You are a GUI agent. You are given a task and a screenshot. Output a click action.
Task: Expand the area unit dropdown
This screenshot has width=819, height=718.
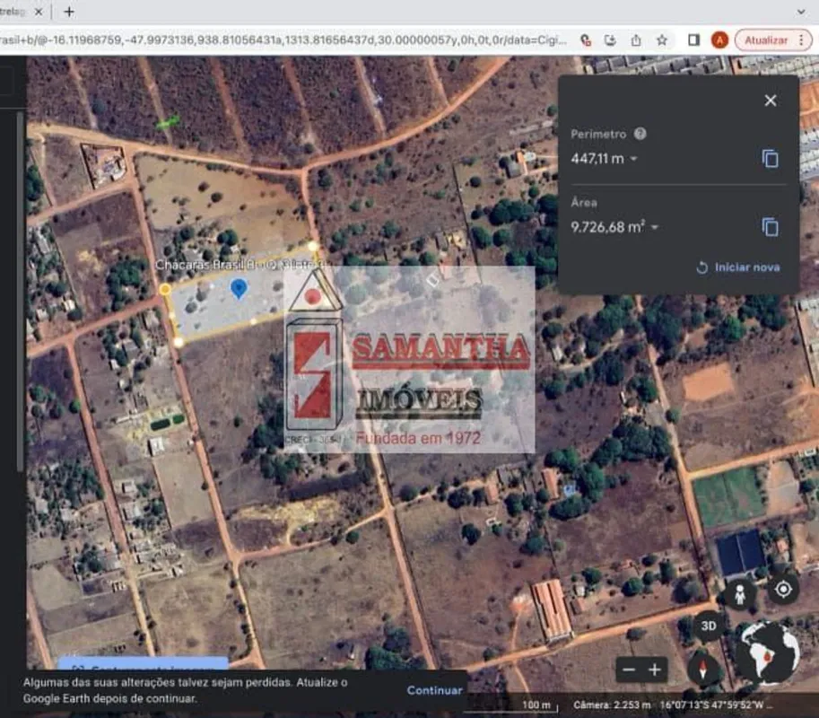[655, 227]
